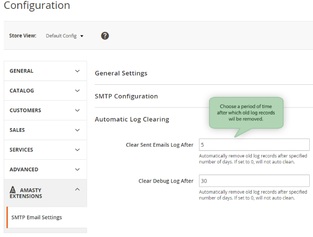Expand the SERVICES section chevron
The height and width of the screenshot is (237, 313).
(77, 150)
